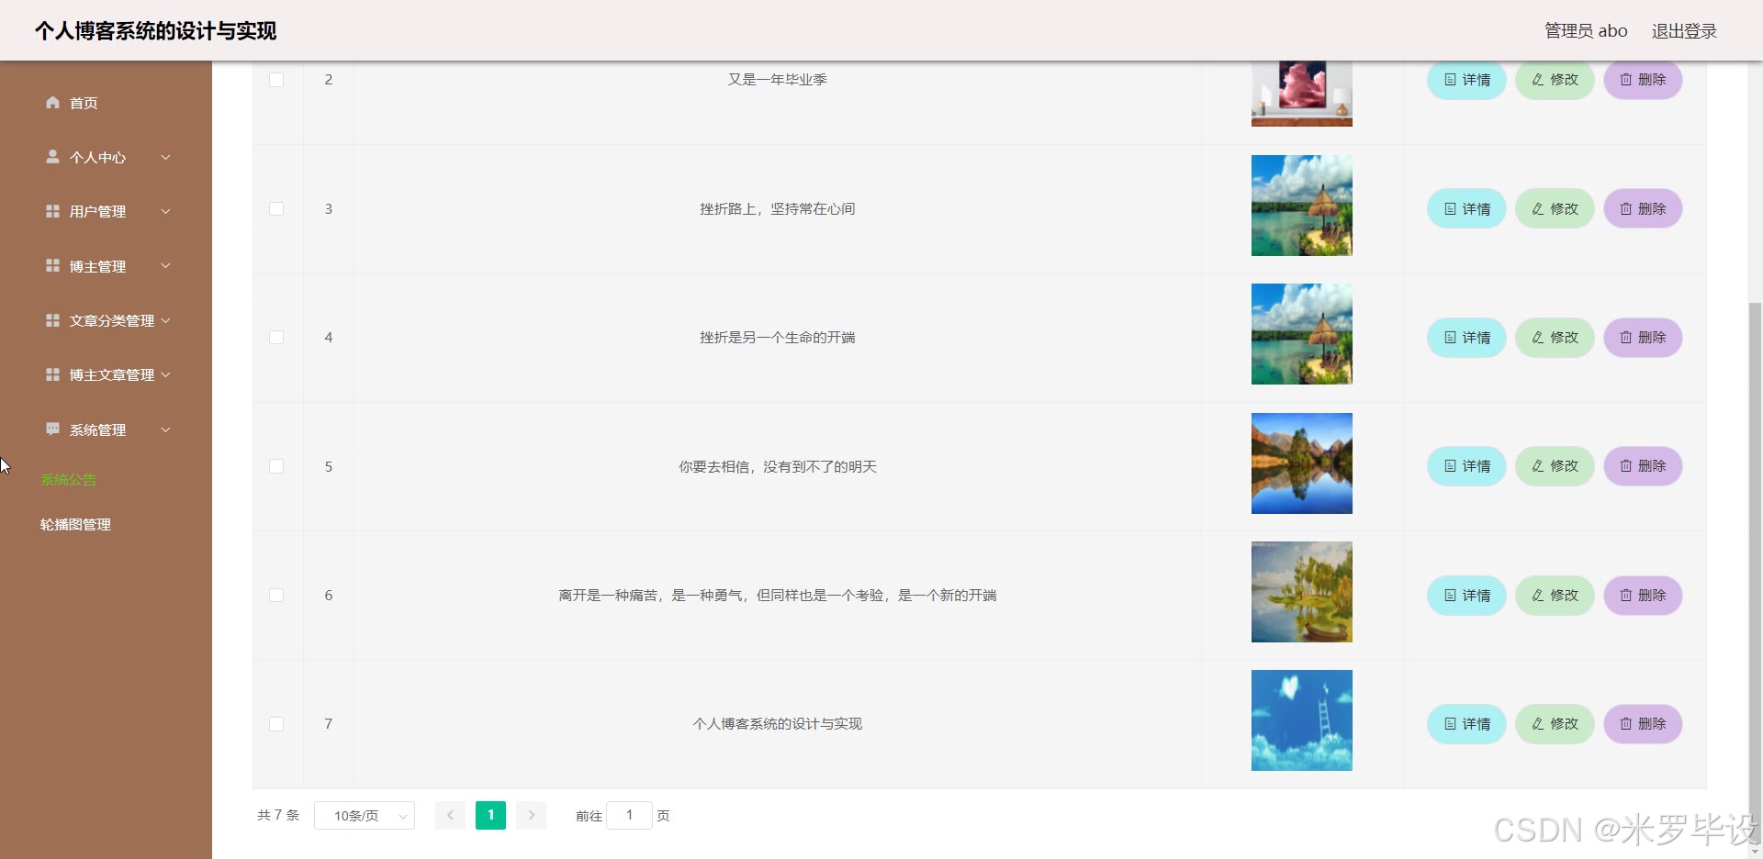
Task: Open the blue sky ladder thumbnail in row 7
Action: [1301, 720]
